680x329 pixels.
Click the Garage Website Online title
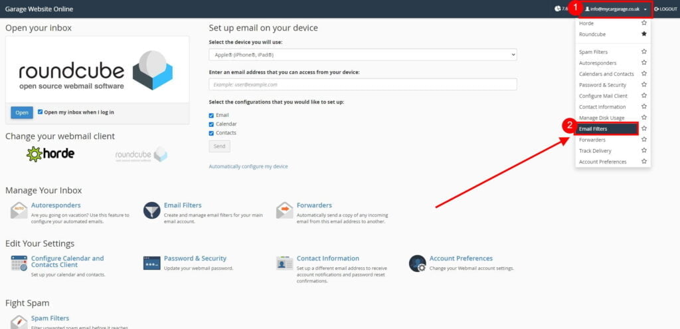pos(39,9)
